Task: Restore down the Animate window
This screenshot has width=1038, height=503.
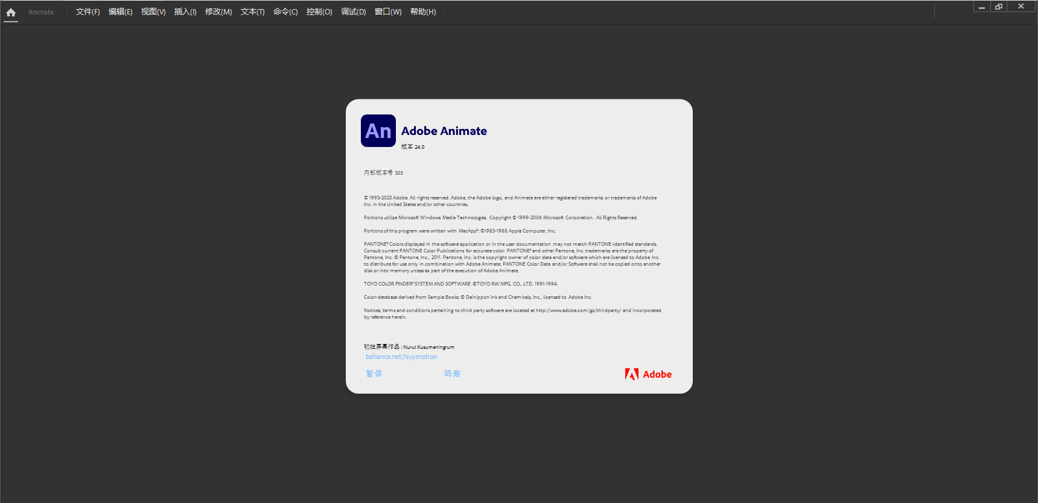Action: click(999, 7)
